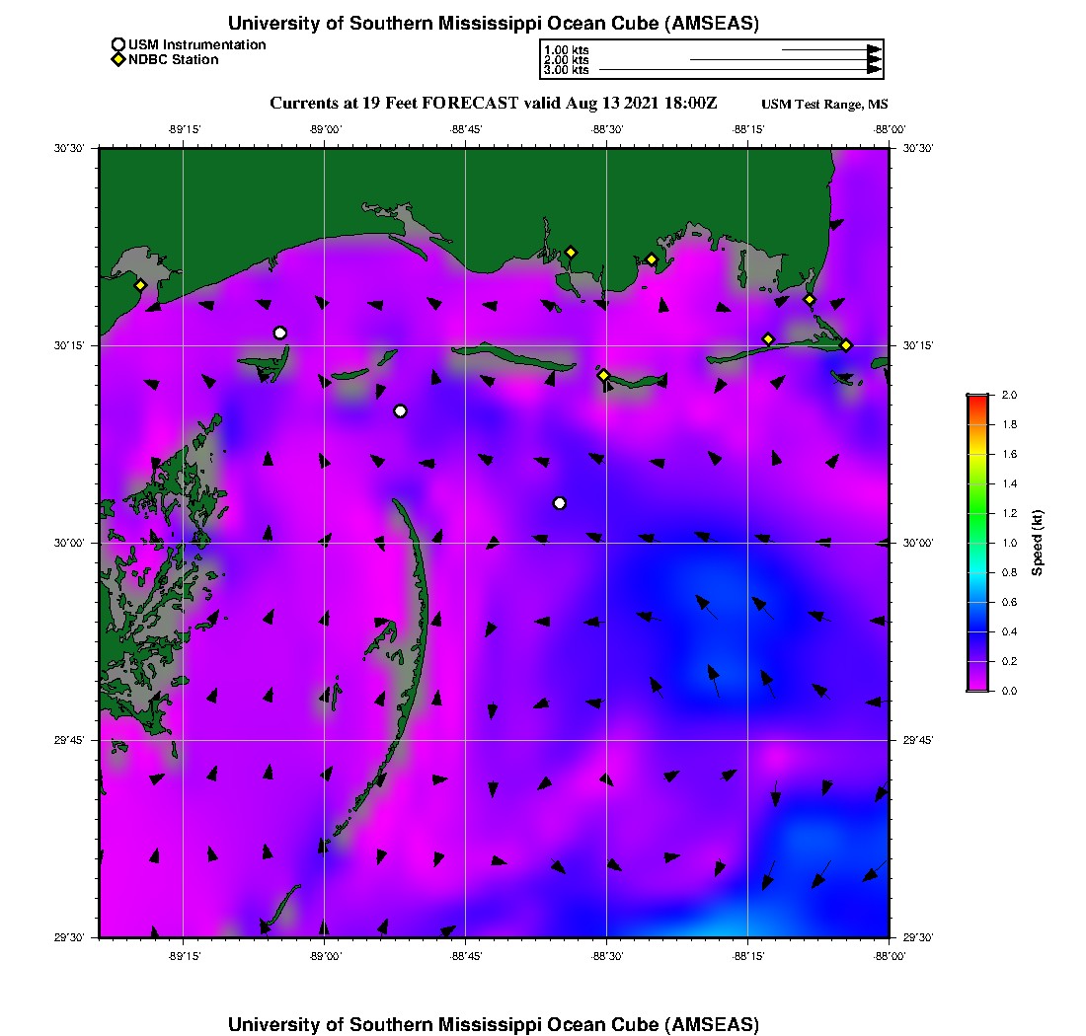Select the easternmost NDBC station diamond marker

[x=846, y=344]
